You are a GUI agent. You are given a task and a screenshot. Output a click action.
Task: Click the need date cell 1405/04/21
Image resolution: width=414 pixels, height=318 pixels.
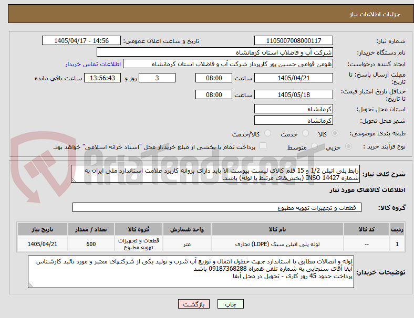(x=43, y=244)
